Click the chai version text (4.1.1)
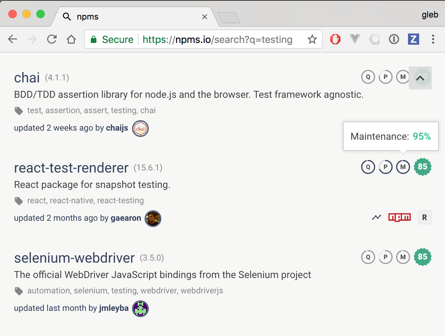The height and width of the screenshot is (336, 445). [x=57, y=78]
